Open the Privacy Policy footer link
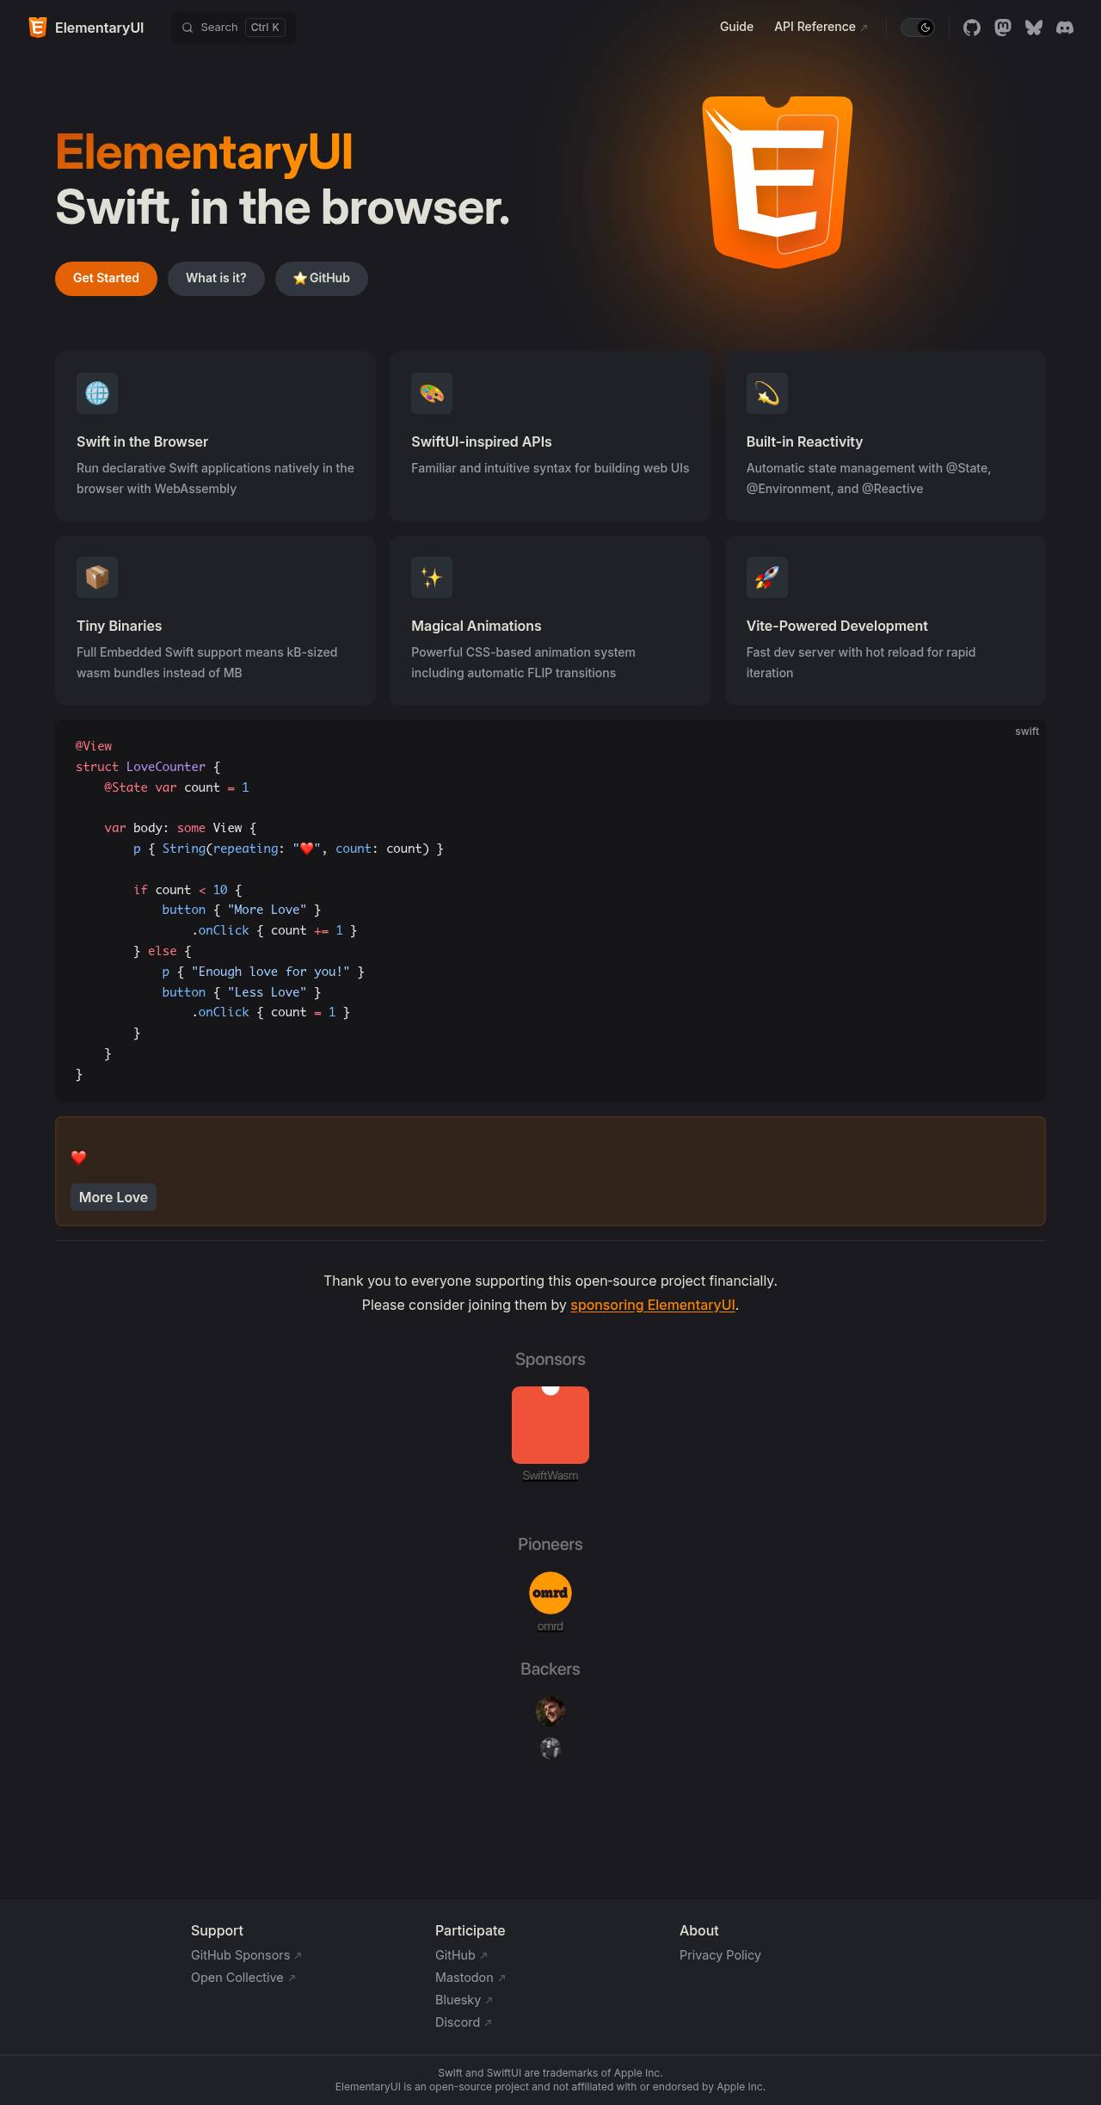Screen dimensions: 1101x2105 (720, 1955)
